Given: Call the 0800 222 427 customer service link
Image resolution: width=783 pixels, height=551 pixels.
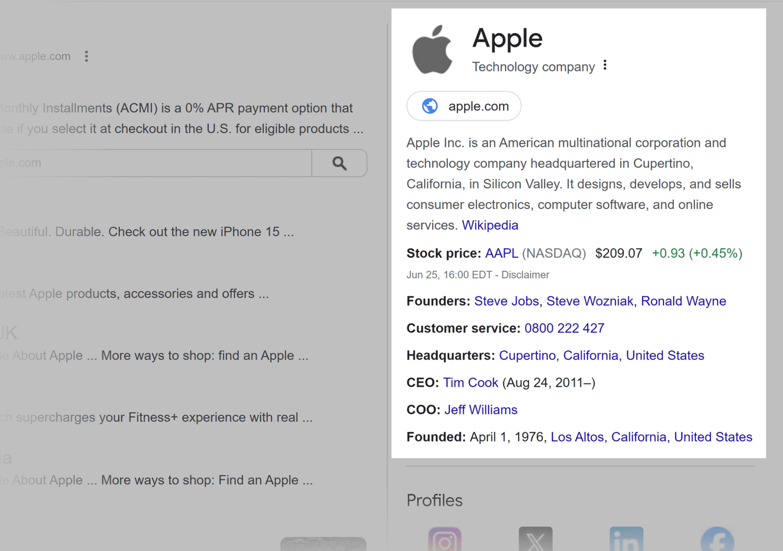Looking at the screenshot, I should click(x=564, y=328).
